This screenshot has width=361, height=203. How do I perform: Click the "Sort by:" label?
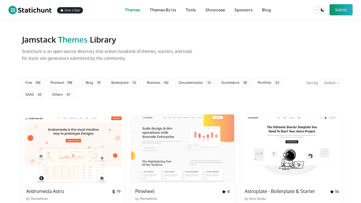point(312,83)
